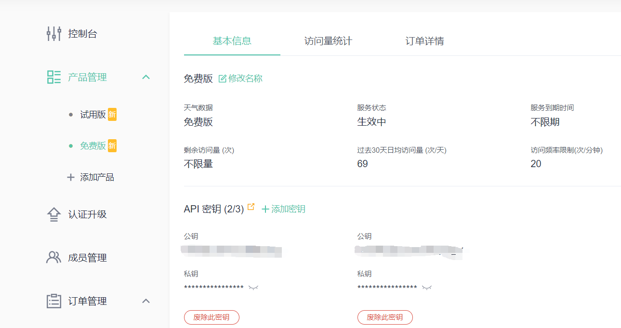The width and height of the screenshot is (621, 328).
Task: Collapse the 产品管理 section chevron
Action: click(146, 77)
